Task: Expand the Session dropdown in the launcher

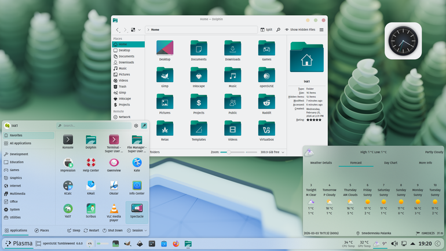Action: 137,231
